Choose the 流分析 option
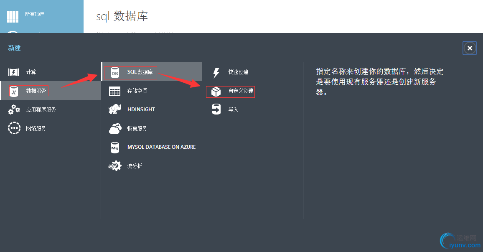This screenshot has width=483, height=252. [135, 166]
